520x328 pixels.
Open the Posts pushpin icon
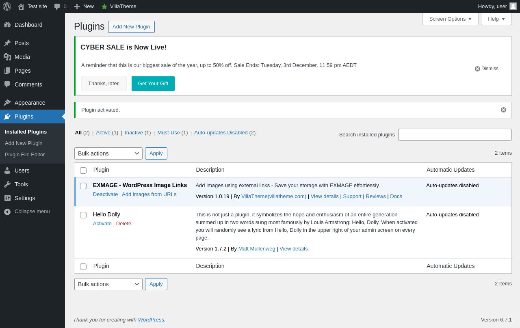pyautogui.click(x=7, y=43)
